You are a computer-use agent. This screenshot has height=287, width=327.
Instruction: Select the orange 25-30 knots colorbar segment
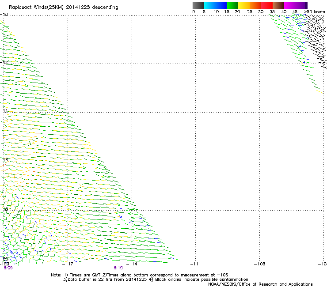(255, 5)
